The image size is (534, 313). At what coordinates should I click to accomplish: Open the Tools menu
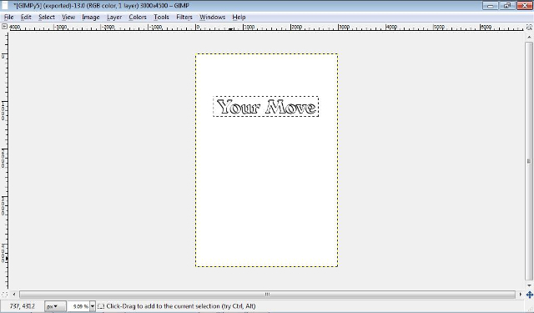[161, 17]
